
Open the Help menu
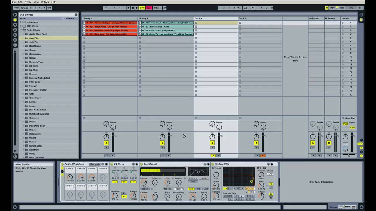54,2
